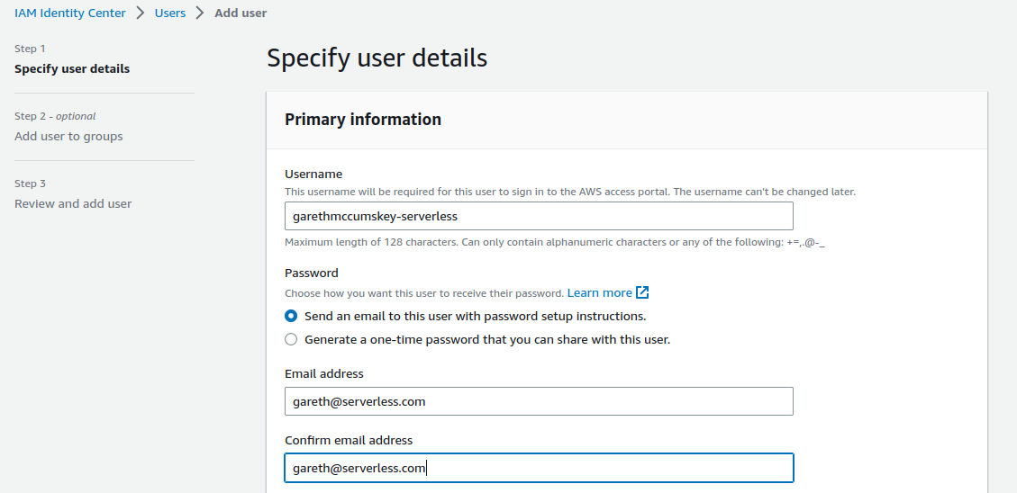This screenshot has width=1017, height=493.
Task: Click the chevron after IAM Identity Center
Action: [x=141, y=13]
